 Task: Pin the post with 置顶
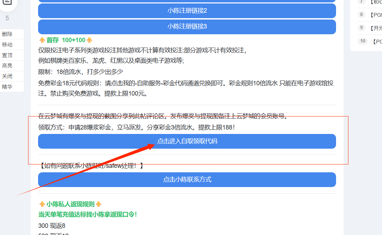coord(7,55)
